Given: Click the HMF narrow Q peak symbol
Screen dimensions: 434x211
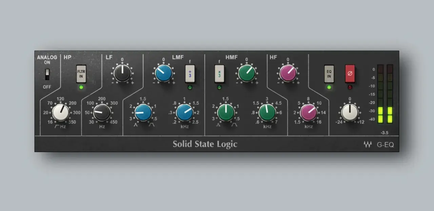Looking at the screenshot, I should click(218, 125).
